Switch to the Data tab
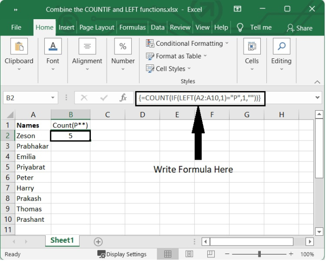This screenshot has width=326, height=261. point(157,28)
